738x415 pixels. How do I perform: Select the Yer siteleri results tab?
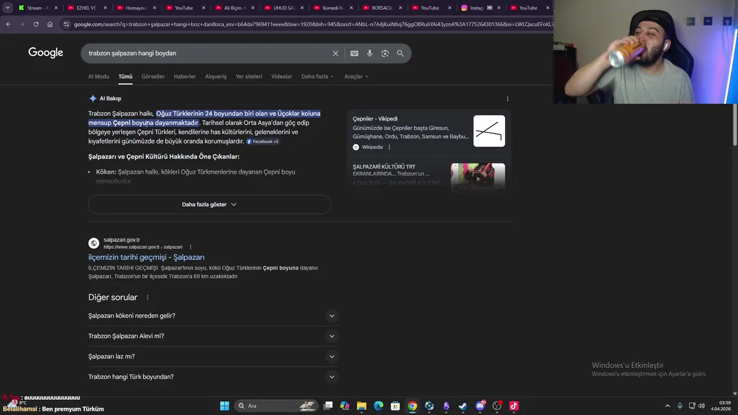click(248, 77)
